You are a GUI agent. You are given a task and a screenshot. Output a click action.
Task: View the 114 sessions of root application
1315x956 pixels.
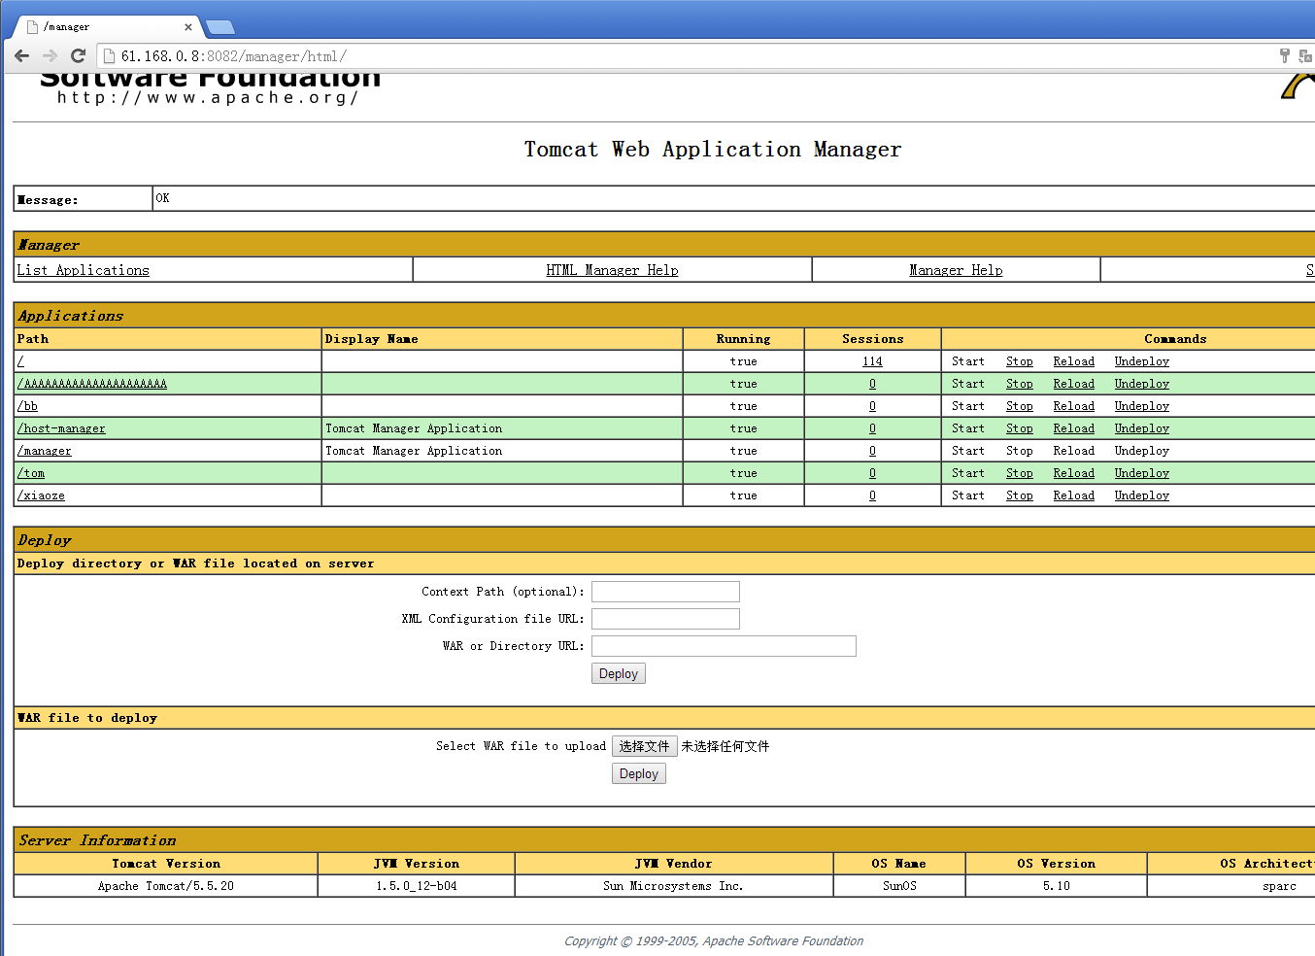(872, 361)
